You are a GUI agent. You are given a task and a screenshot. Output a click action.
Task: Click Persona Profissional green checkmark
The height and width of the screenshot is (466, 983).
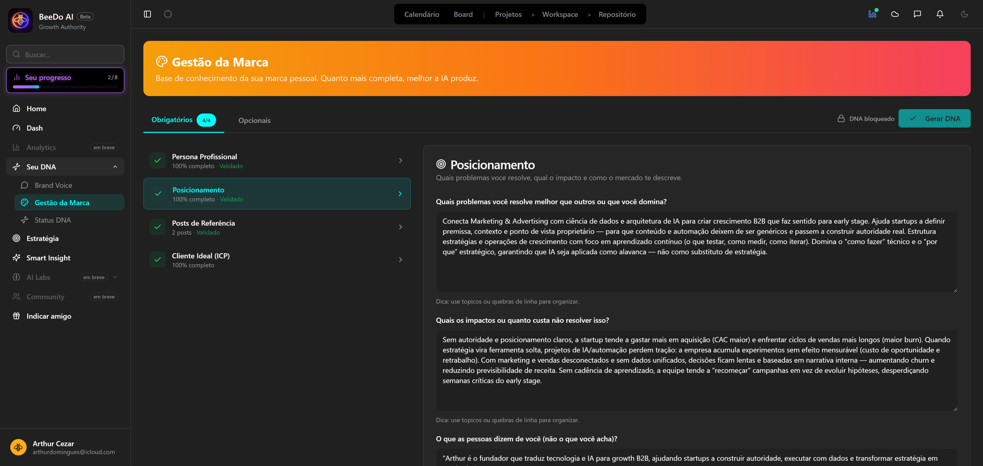tap(158, 161)
